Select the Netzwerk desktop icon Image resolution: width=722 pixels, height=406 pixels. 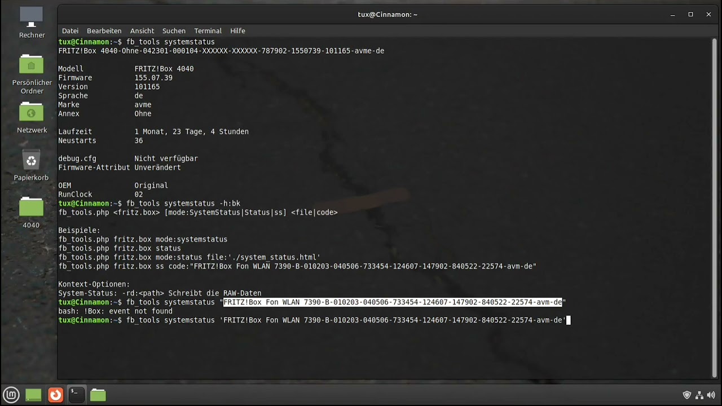pyautogui.click(x=32, y=118)
